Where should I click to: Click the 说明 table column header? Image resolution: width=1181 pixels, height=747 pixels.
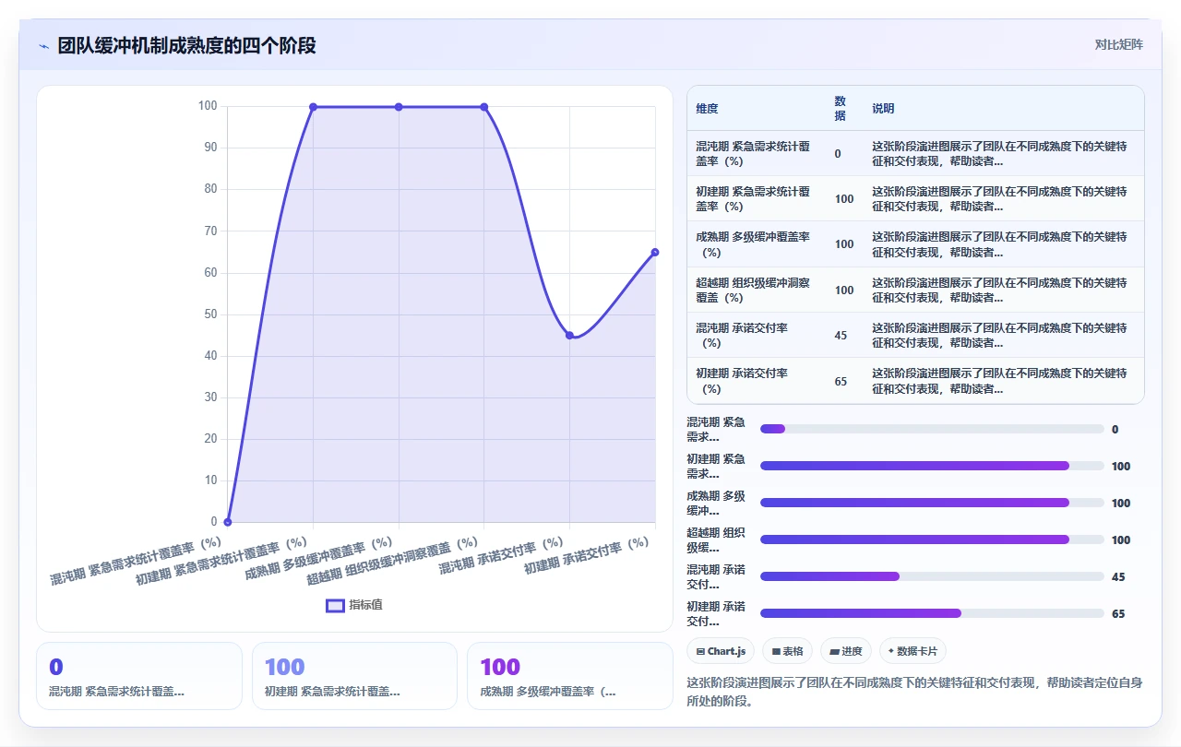click(x=883, y=109)
